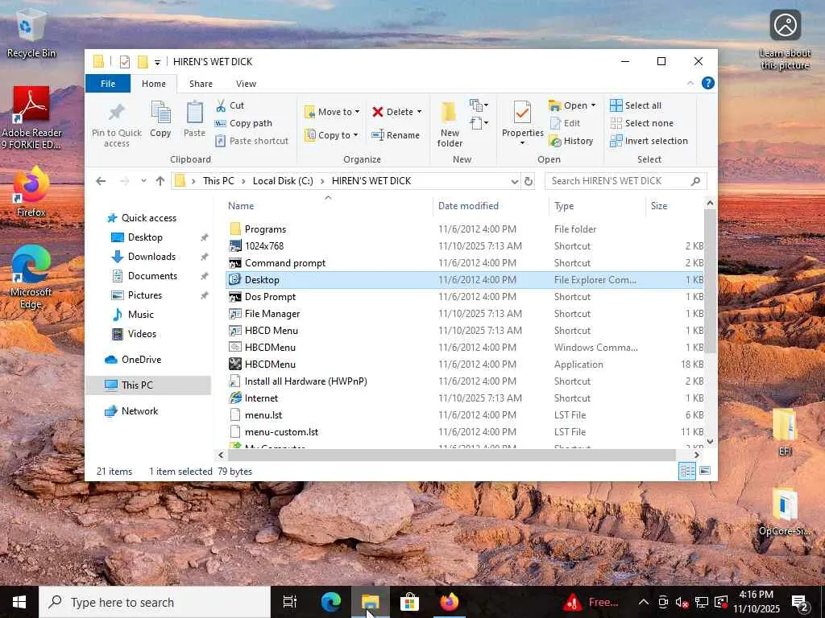This screenshot has width=825, height=618.
Task: Click Pin to Quick access icon
Action: (116, 113)
